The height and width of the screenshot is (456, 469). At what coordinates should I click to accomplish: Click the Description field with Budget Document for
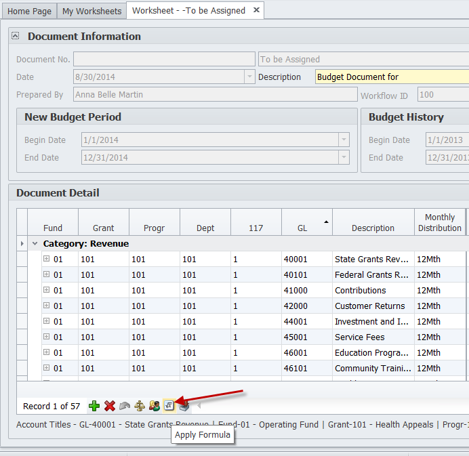click(x=392, y=77)
